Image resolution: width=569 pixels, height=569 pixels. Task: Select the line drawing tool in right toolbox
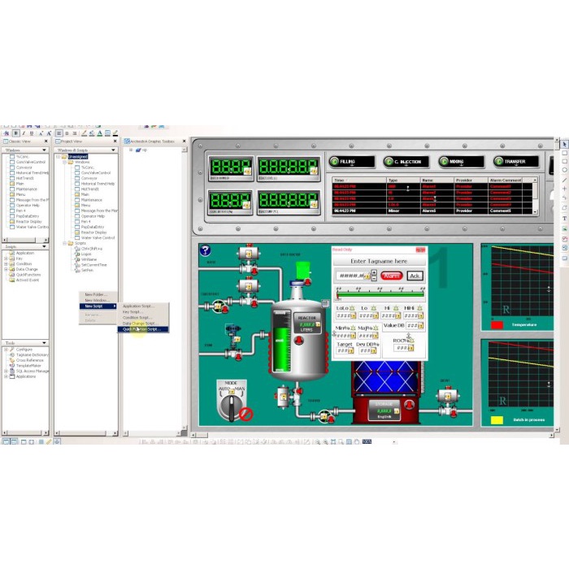[x=564, y=180]
